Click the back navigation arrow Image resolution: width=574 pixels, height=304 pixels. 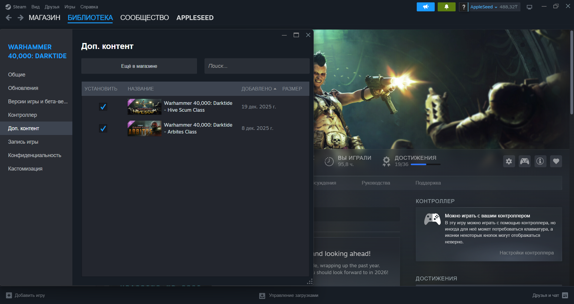tap(9, 18)
